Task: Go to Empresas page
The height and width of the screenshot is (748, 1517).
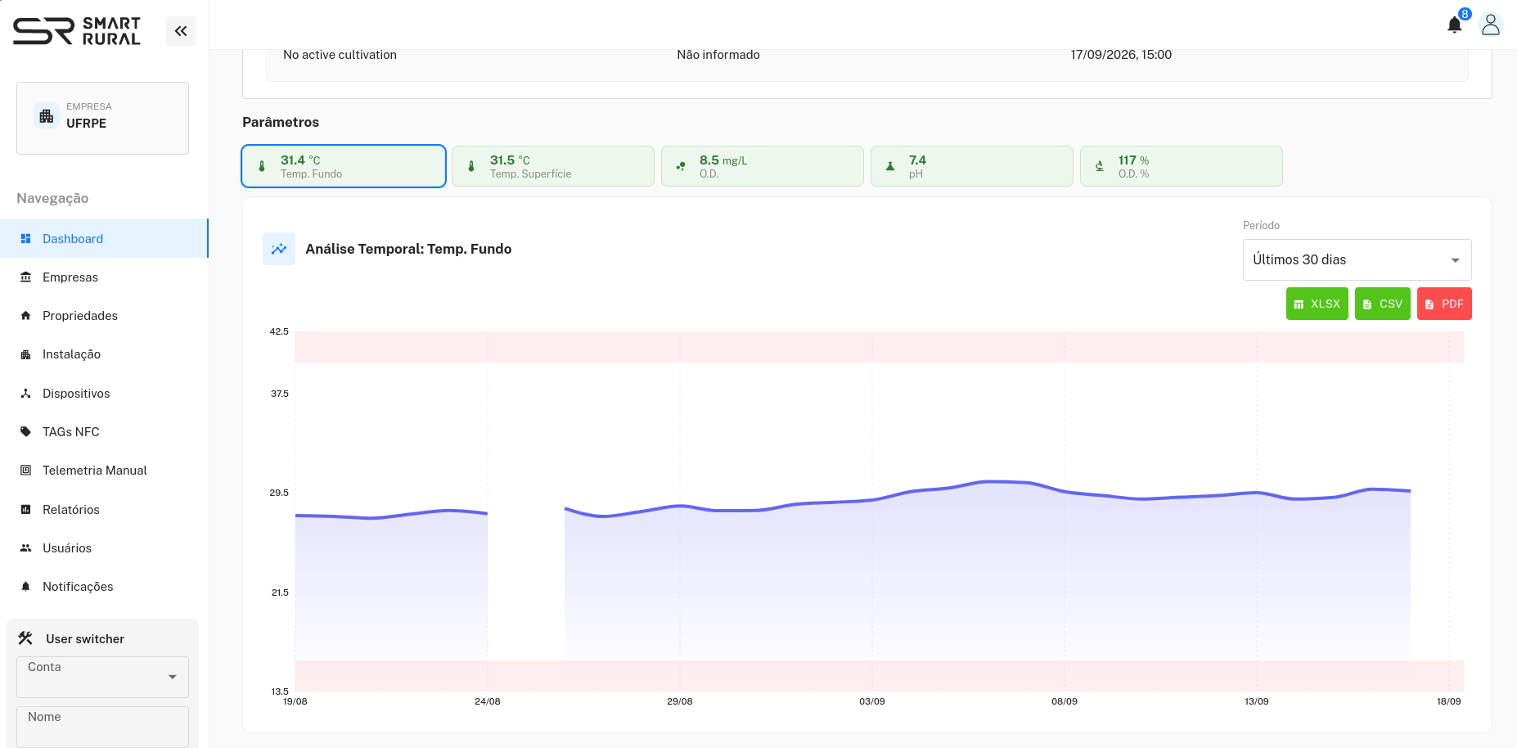Action: [104, 277]
